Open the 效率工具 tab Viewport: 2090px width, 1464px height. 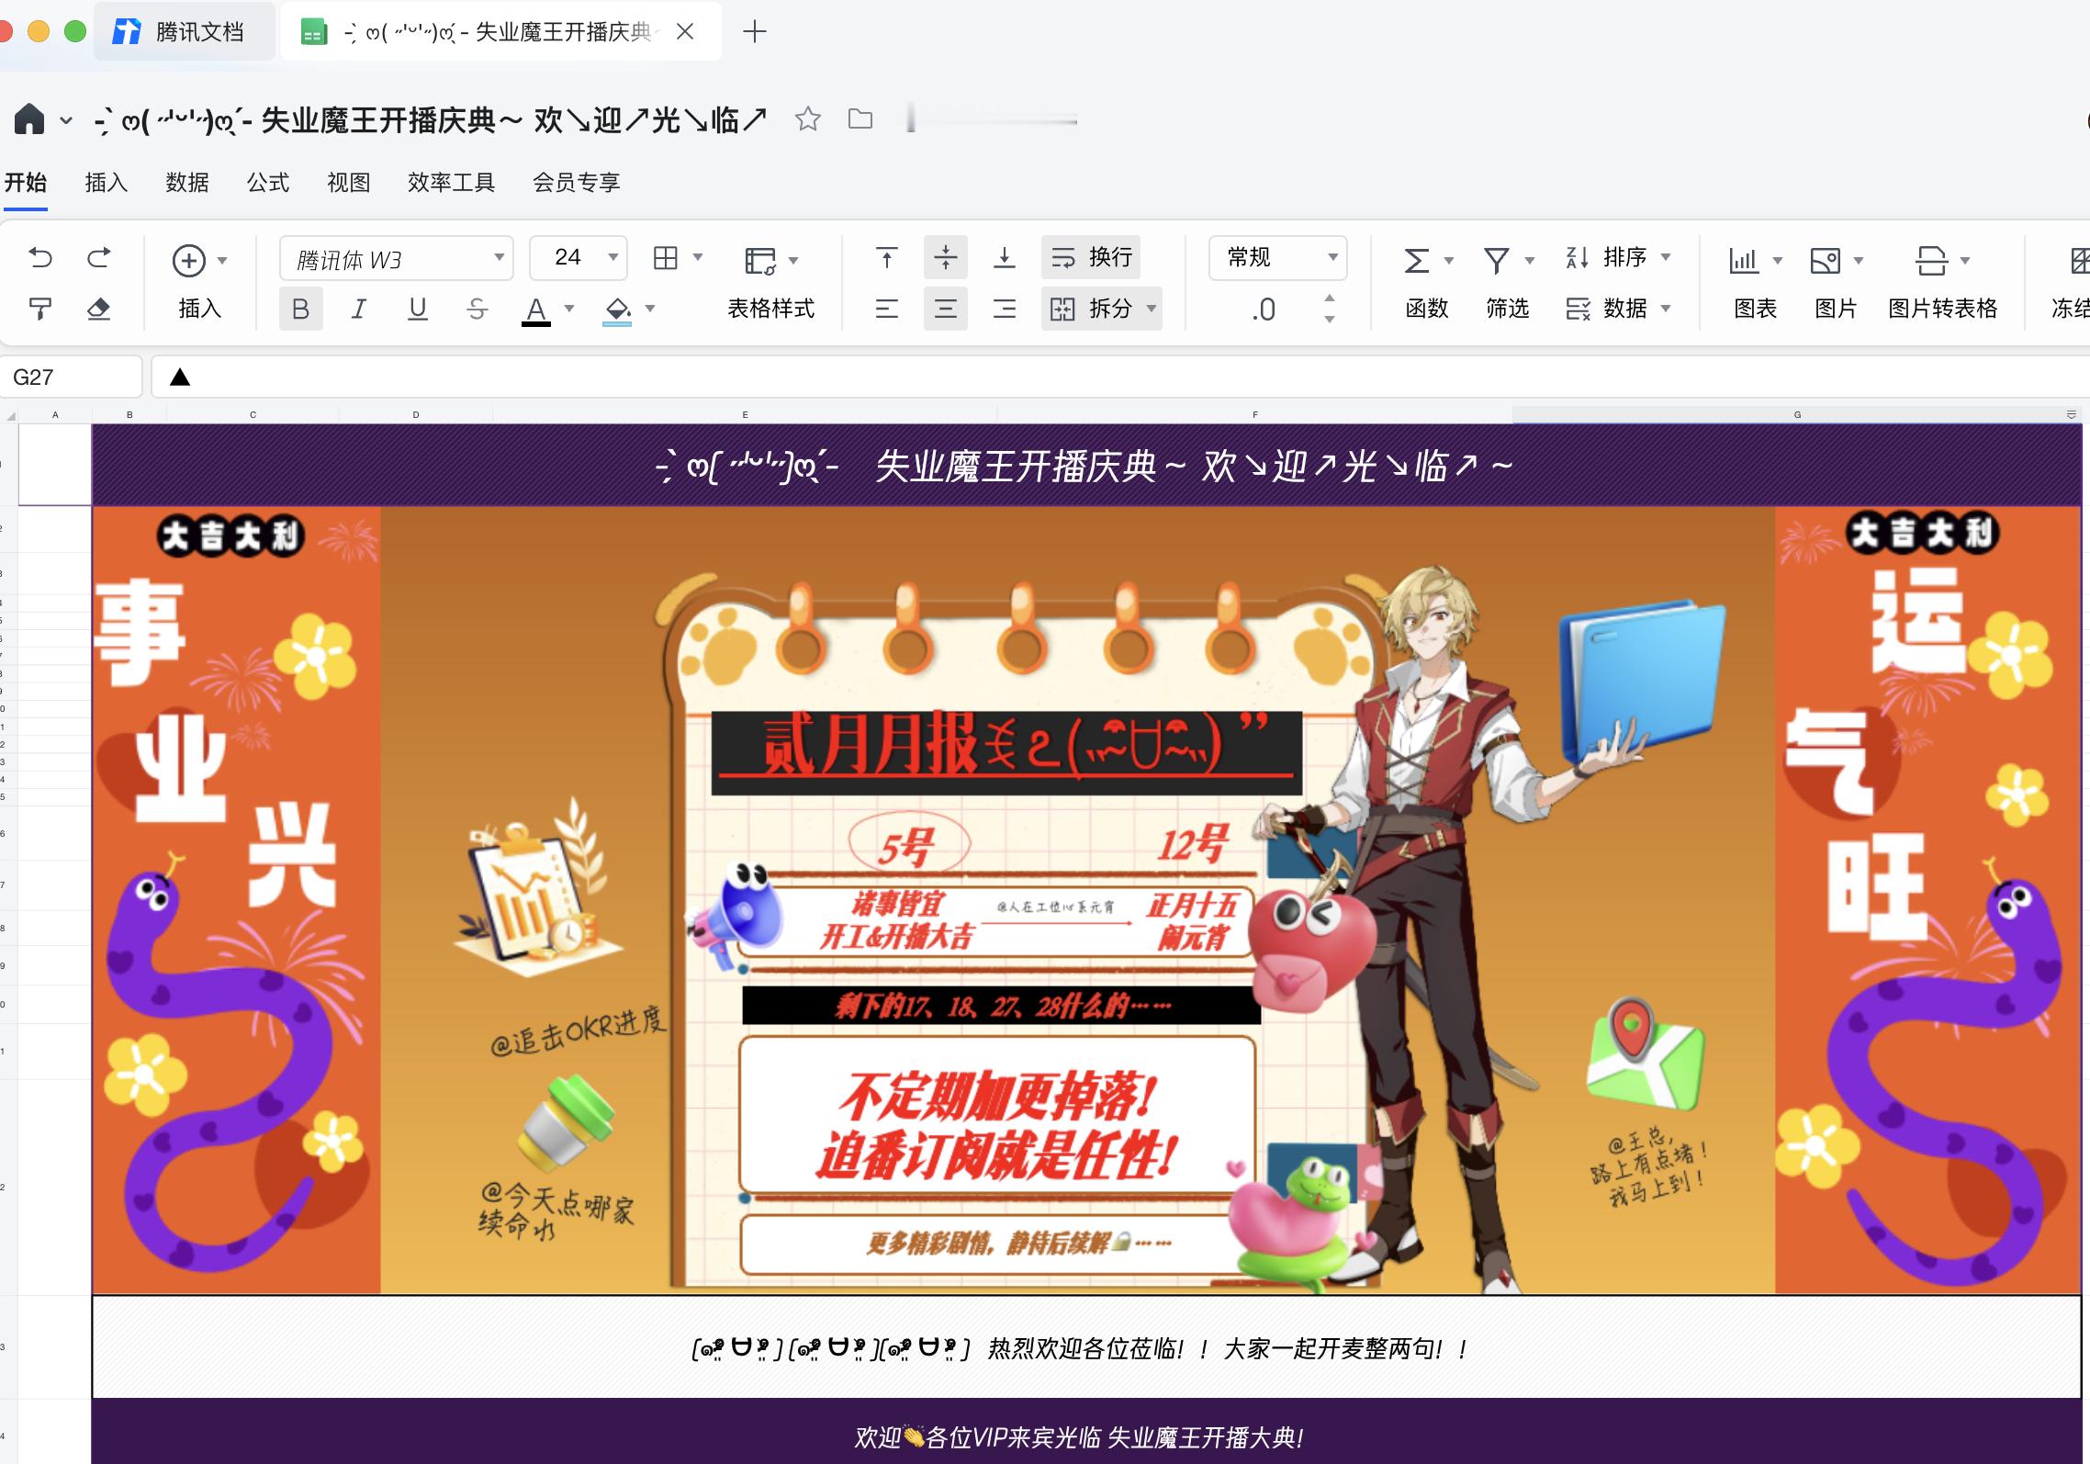click(452, 182)
